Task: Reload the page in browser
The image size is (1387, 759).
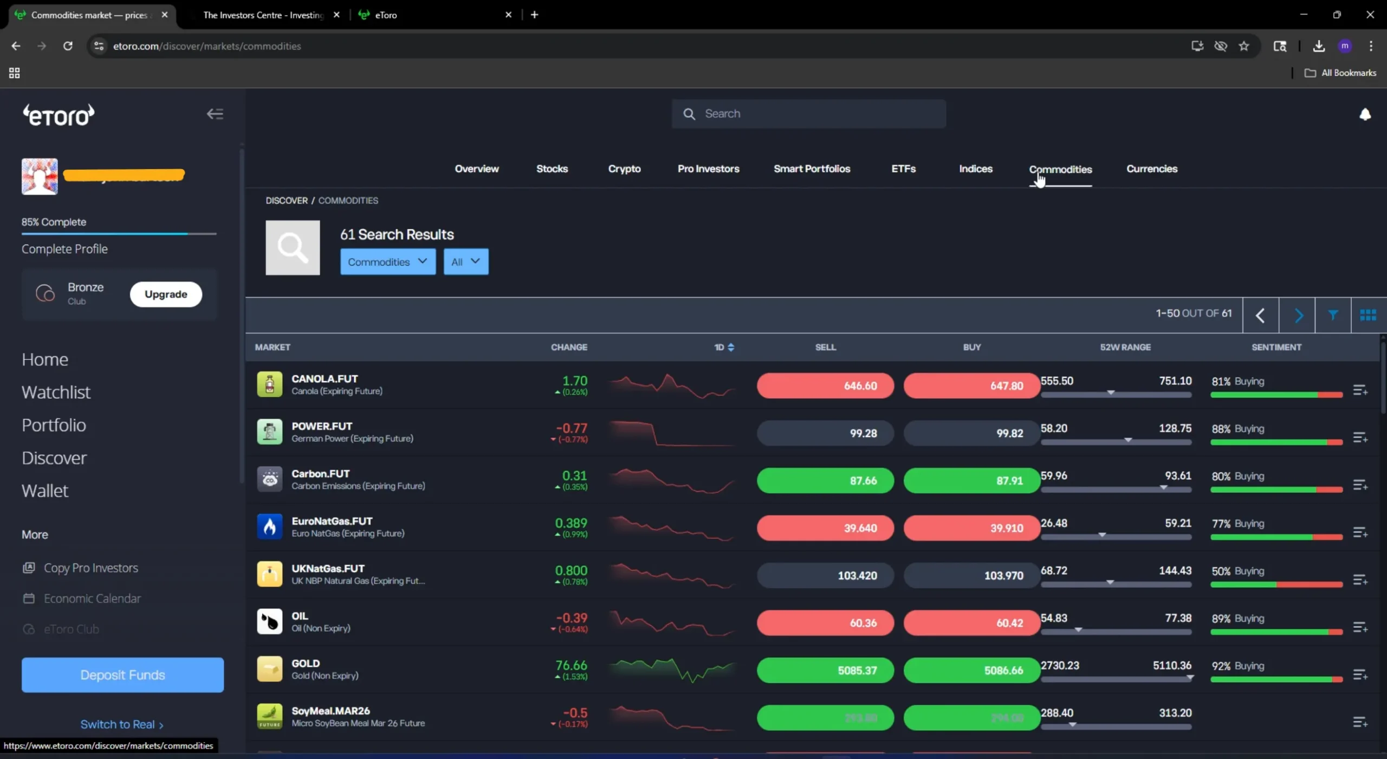Action: (x=68, y=46)
